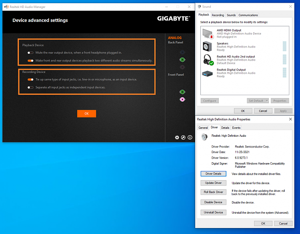This screenshot has height=234, width=300.
Task: Minimize the Realtek HD Audio Manager window
Action: point(167,7)
